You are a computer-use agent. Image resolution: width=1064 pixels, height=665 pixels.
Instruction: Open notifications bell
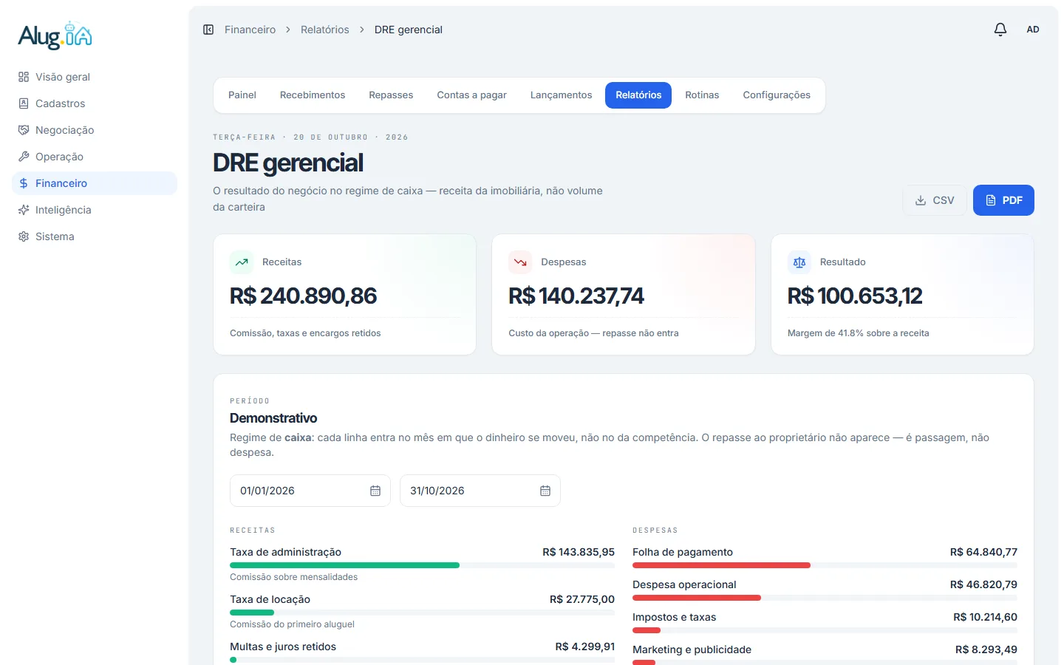click(1000, 30)
